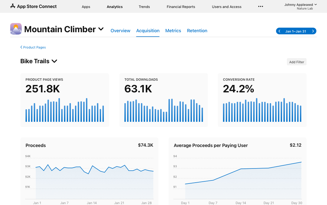327x205 pixels.
Task: Open the Product Page Views card
Action: click(65, 100)
